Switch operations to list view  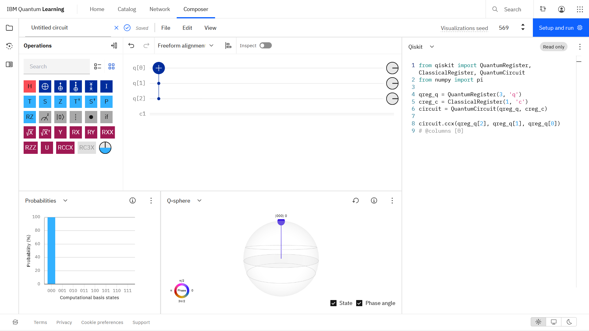pyautogui.click(x=98, y=67)
